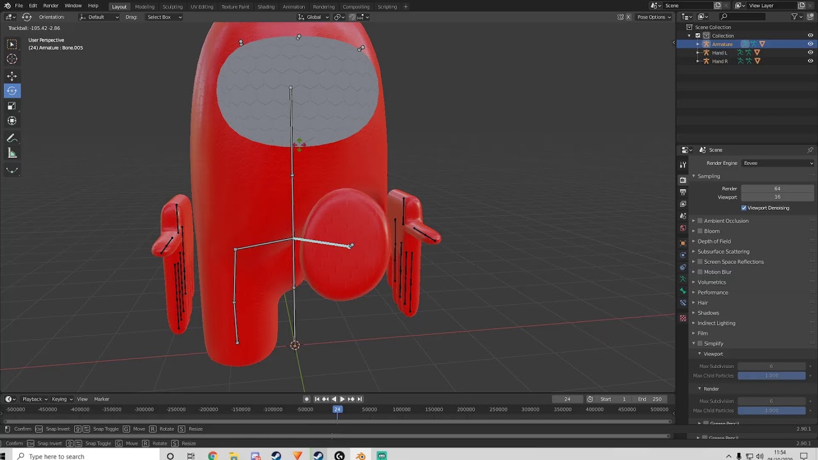Viewport: 818px width, 460px height.
Task: Click the current frame number field
Action: (x=567, y=399)
